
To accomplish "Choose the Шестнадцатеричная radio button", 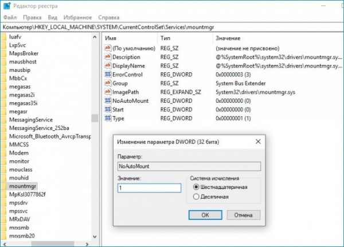I will pyautogui.click(x=196, y=187).
